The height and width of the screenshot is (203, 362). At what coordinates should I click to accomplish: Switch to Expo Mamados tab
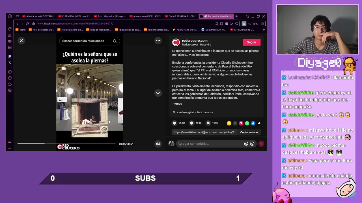[x=109, y=16]
